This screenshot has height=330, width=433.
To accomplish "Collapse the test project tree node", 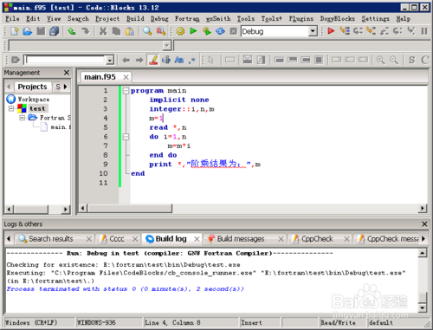I will (x=11, y=108).
